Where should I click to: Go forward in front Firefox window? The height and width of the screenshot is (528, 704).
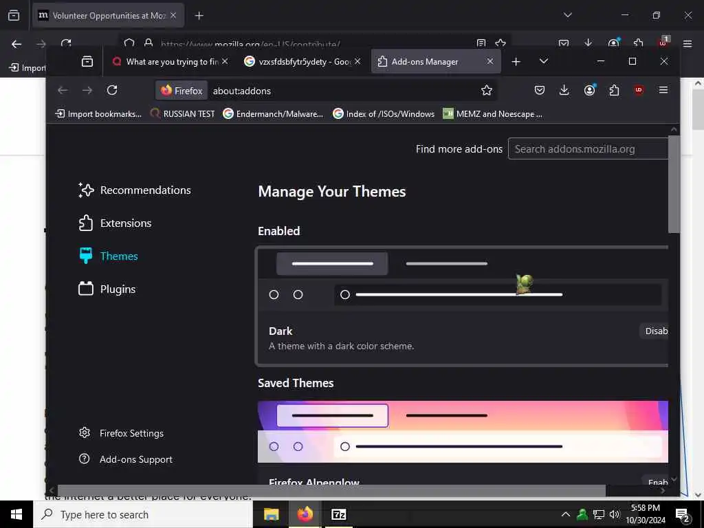point(87,90)
